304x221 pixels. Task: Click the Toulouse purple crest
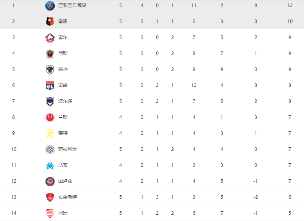pyautogui.click(x=50, y=182)
